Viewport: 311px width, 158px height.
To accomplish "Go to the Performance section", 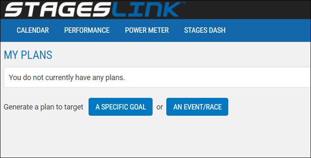I will pos(87,30).
